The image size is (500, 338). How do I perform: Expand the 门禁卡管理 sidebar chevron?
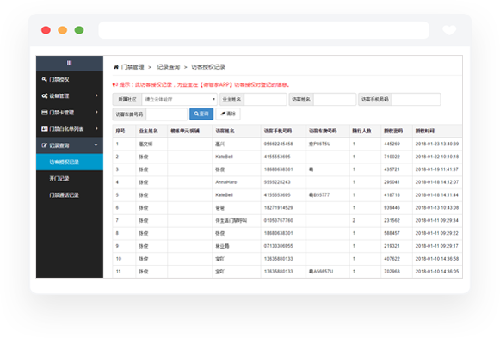96,112
